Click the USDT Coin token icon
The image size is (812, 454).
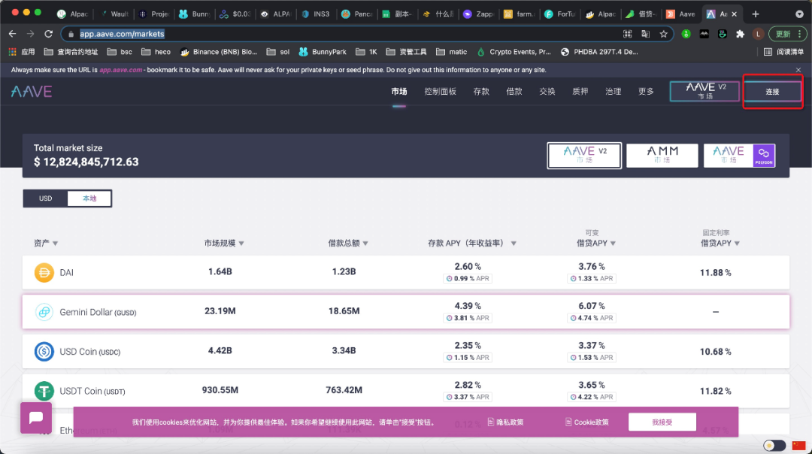44,390
